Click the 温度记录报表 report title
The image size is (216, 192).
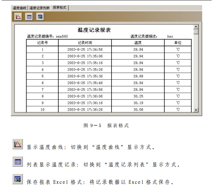click(94, 30)
